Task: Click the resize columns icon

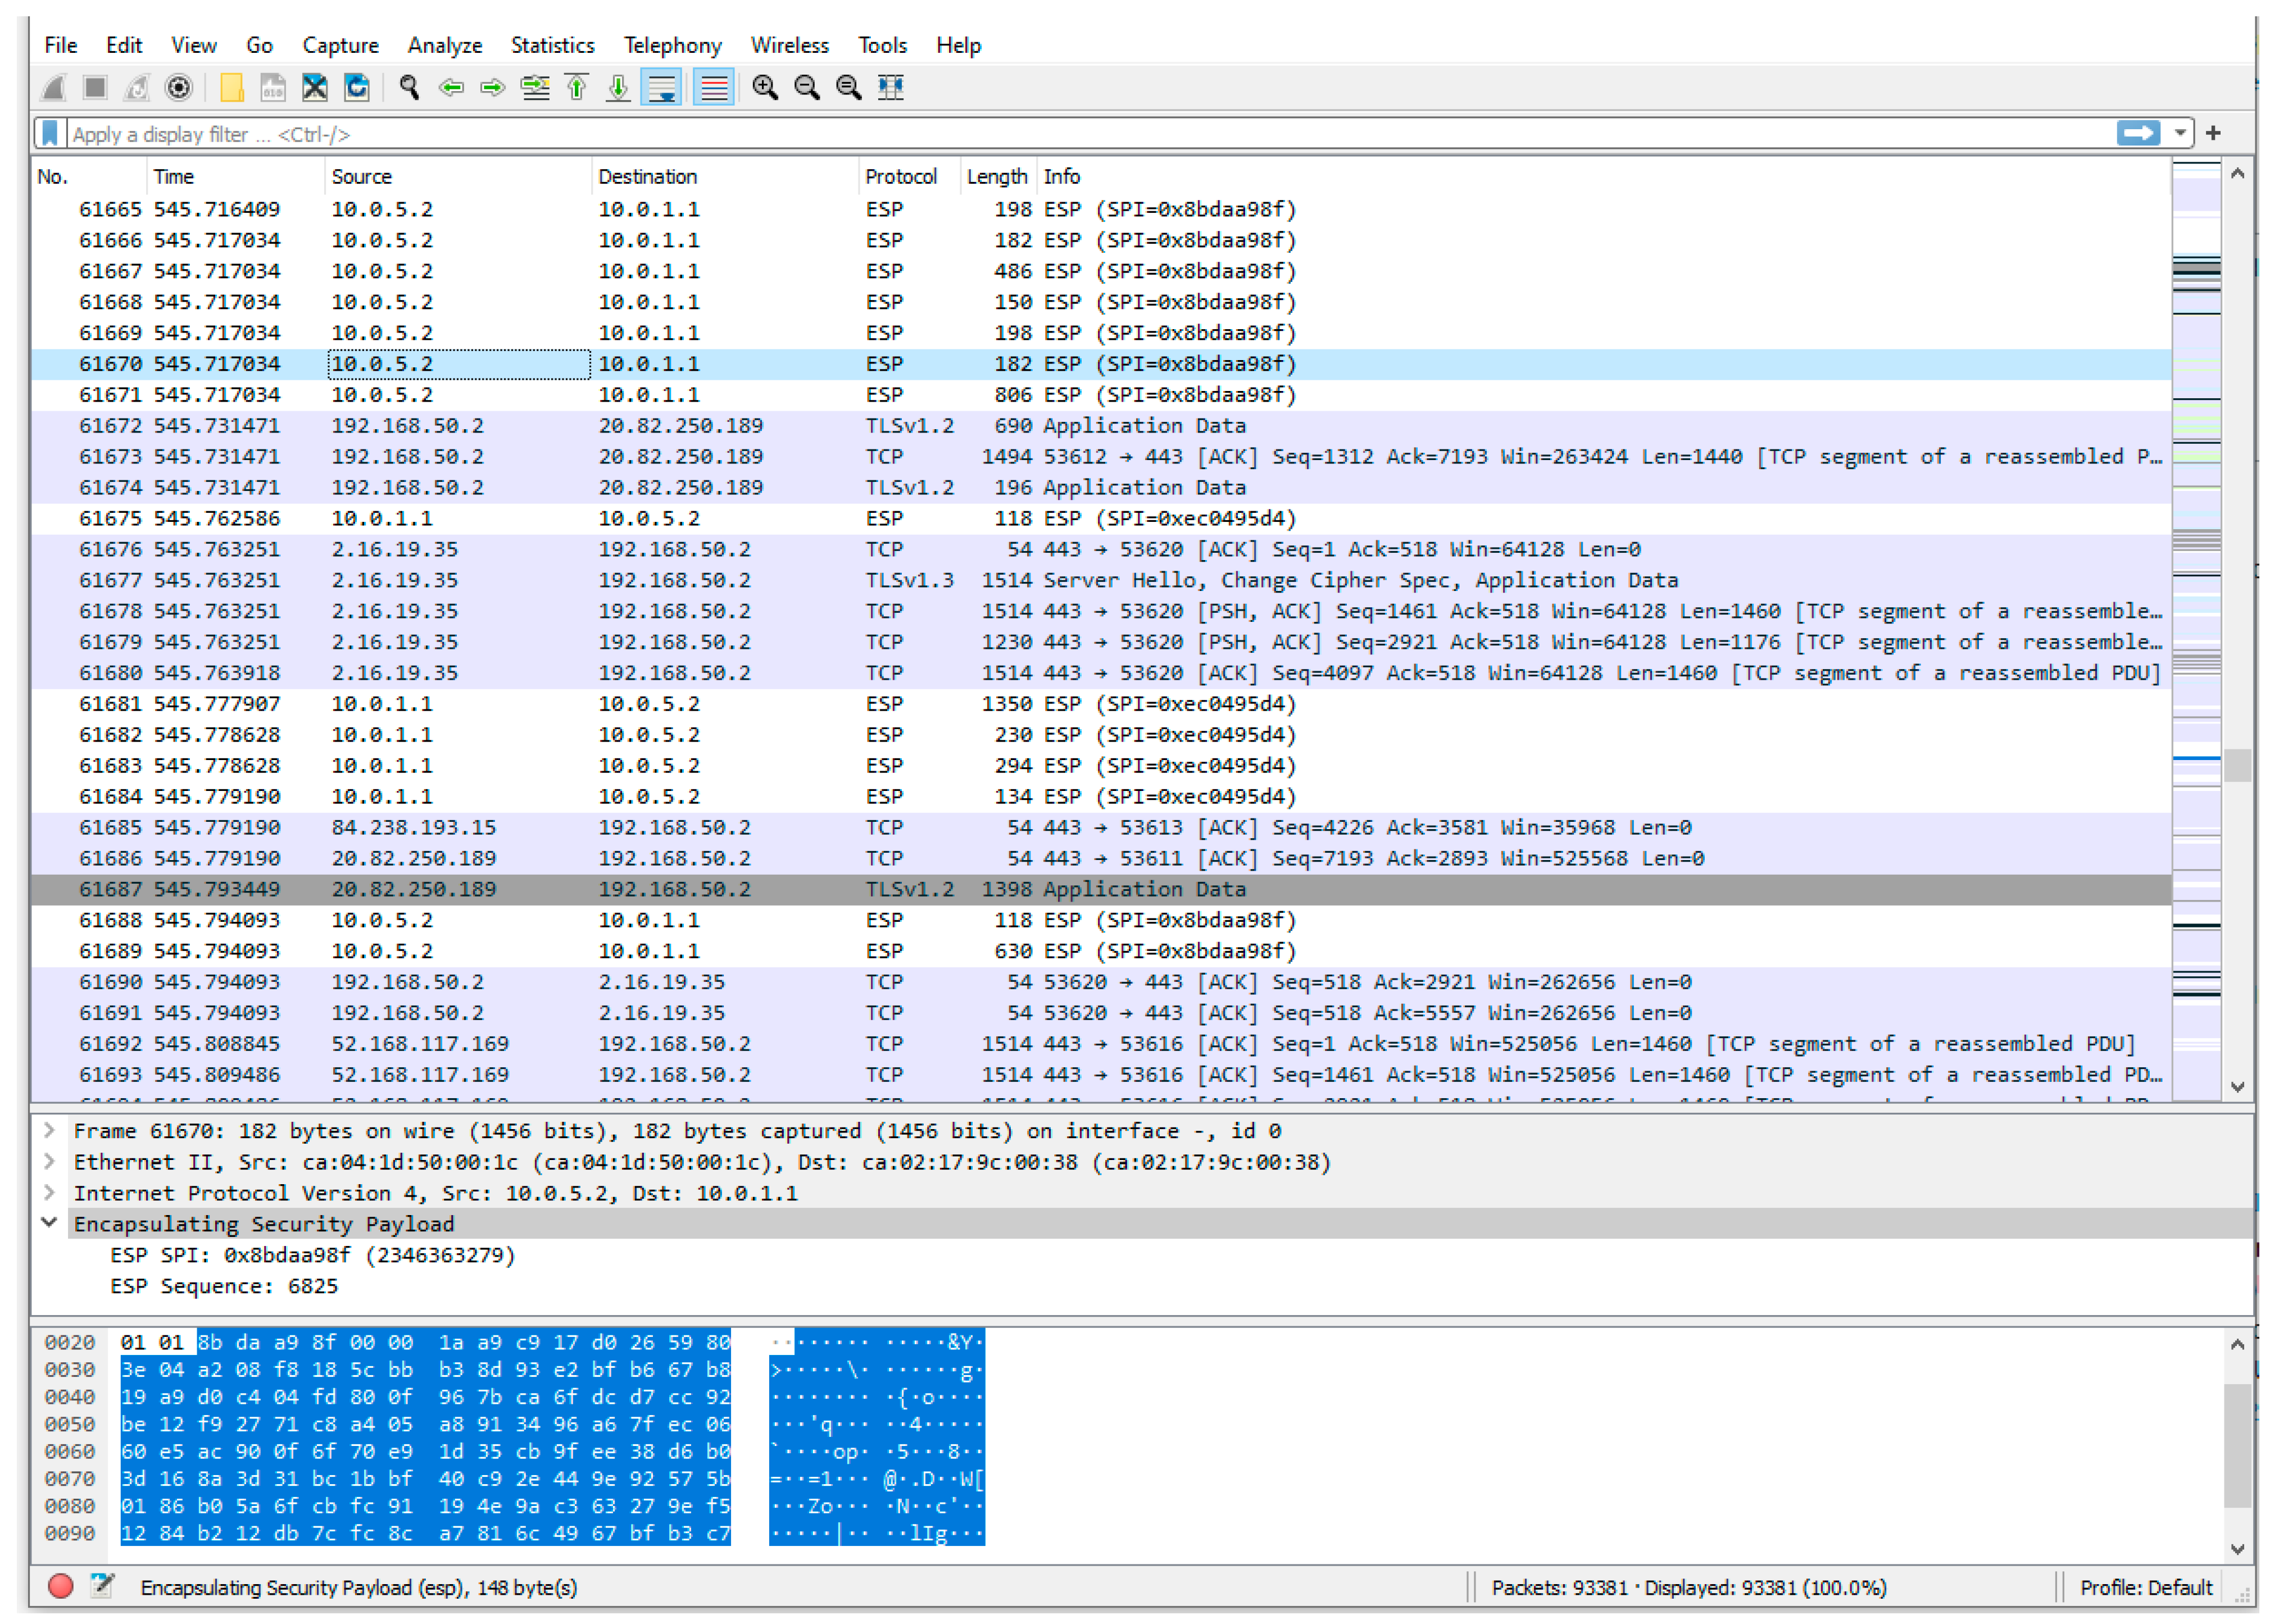Action: coord(890,88)
